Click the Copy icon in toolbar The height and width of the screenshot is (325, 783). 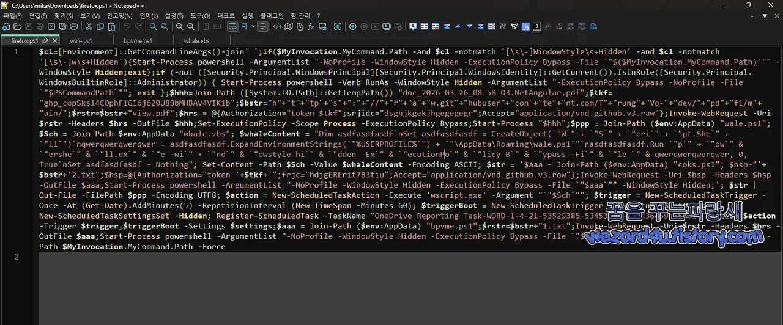coord(100,27)
